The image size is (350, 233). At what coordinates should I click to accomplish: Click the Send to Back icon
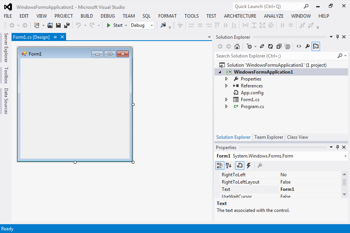pyautogui.click(x=311, y=25)
